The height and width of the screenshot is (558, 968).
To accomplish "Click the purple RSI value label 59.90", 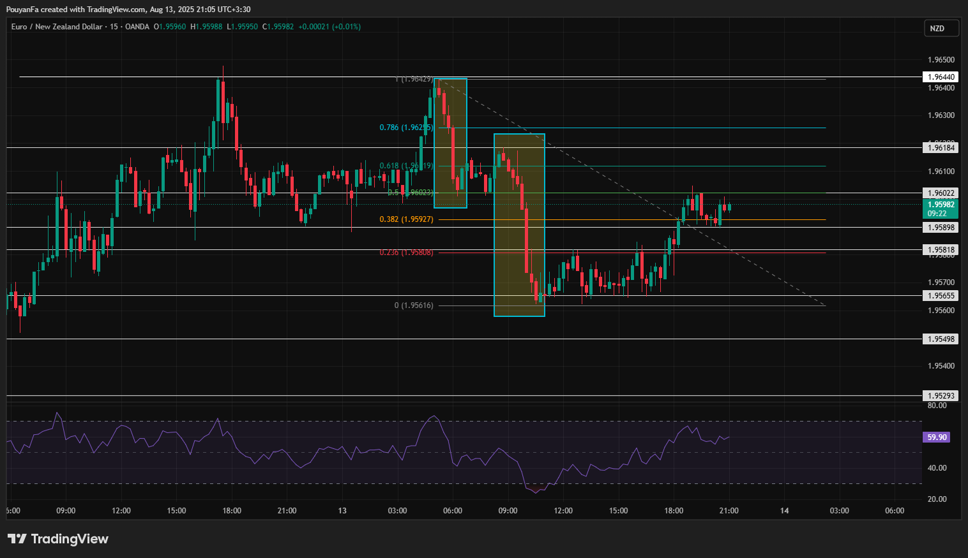I will tap(937, 437).
